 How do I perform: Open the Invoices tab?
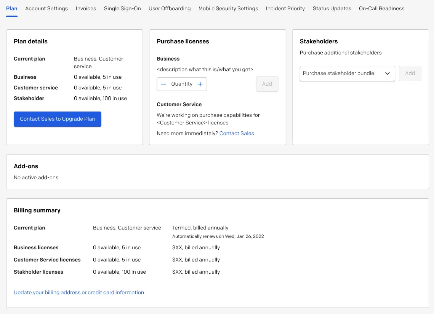[x=86, y=9]
